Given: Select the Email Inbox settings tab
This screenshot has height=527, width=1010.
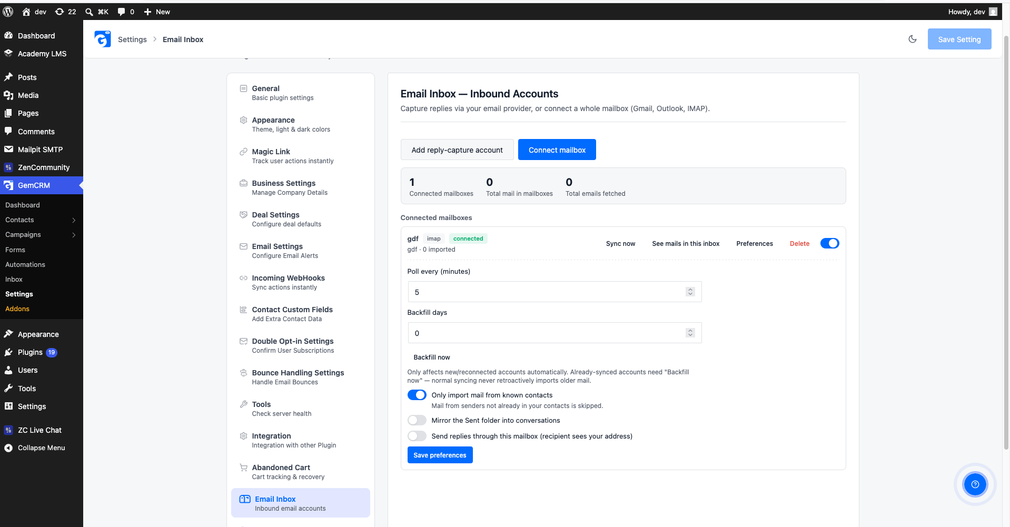Looking at the screenshot, I should [300, 503].
